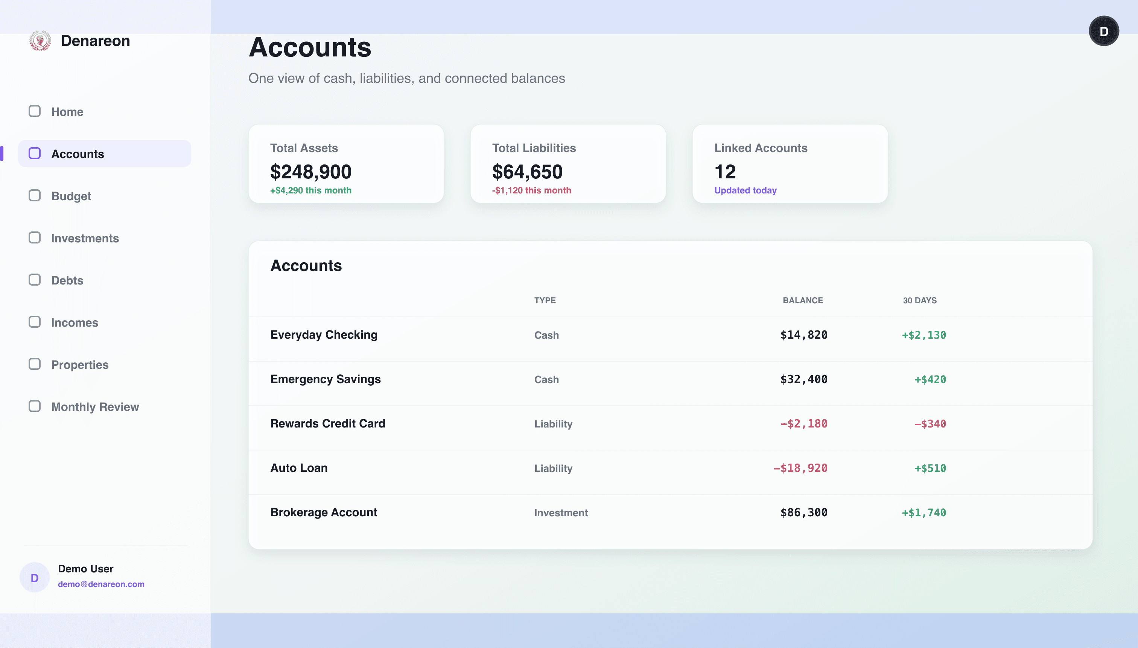Click the −$2,180 balance value
This screenshot has height=648, width=1138.
click(x=804, y=424)
